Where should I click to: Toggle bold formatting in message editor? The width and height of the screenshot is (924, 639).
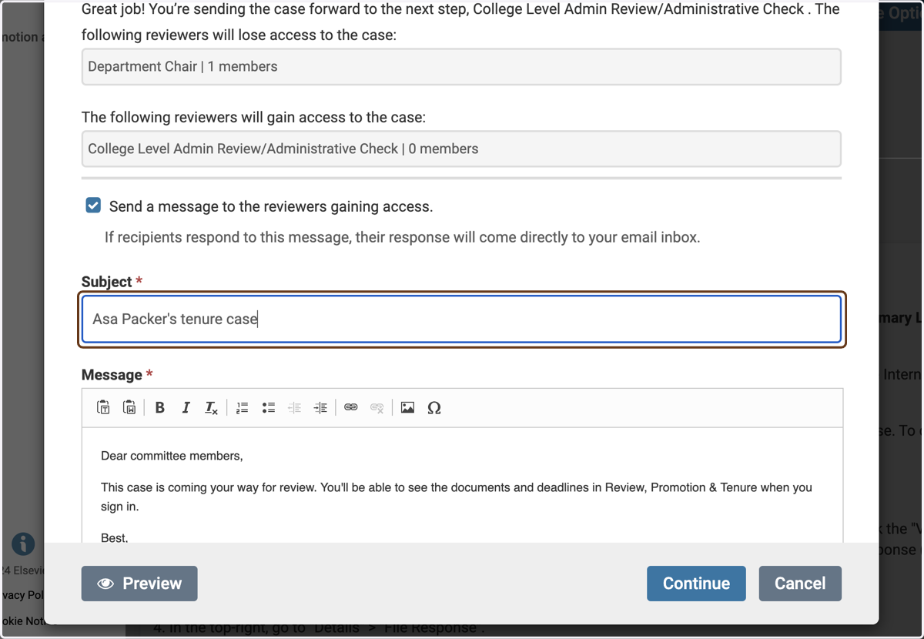159,407
